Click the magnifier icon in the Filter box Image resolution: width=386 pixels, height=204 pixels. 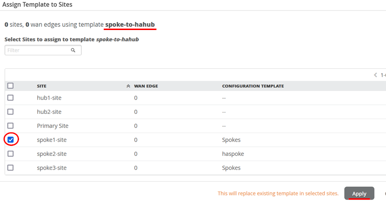[x=73, y=50]
